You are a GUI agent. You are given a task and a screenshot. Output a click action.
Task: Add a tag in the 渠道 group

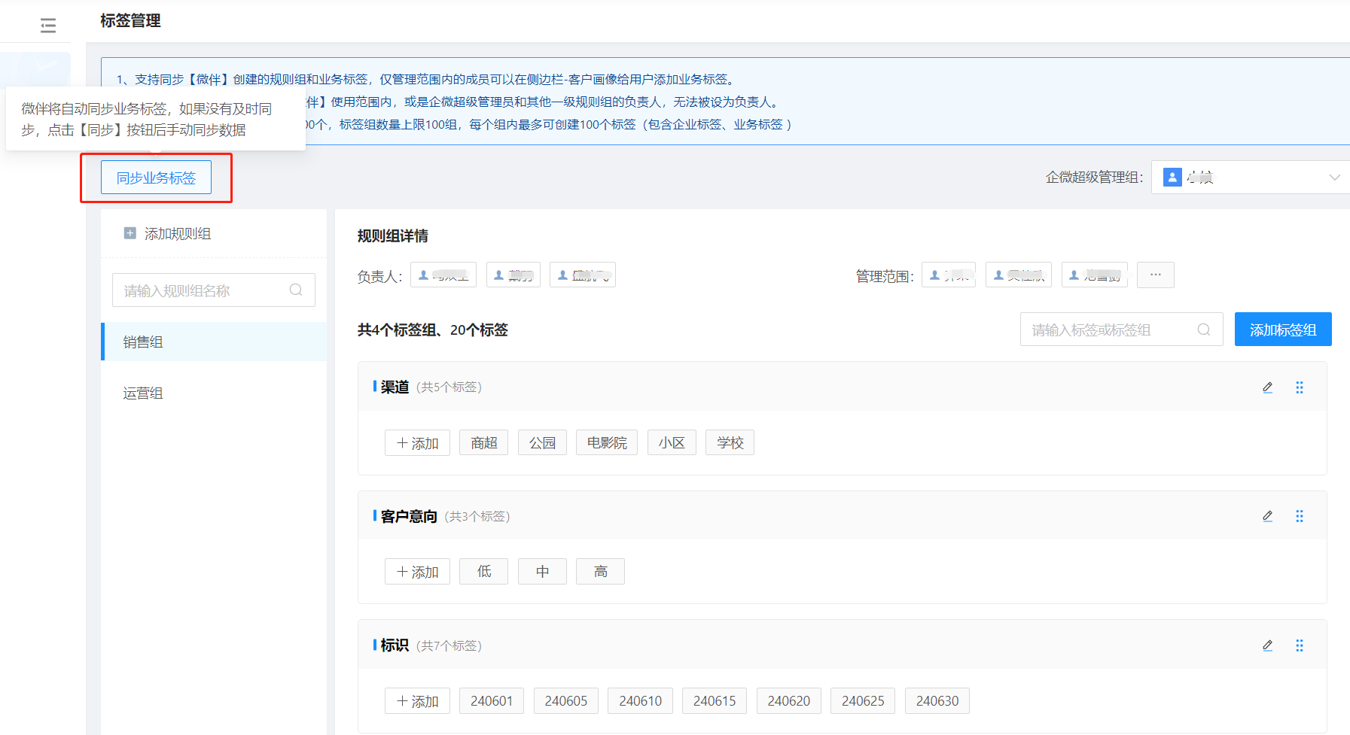pos(417,443)
